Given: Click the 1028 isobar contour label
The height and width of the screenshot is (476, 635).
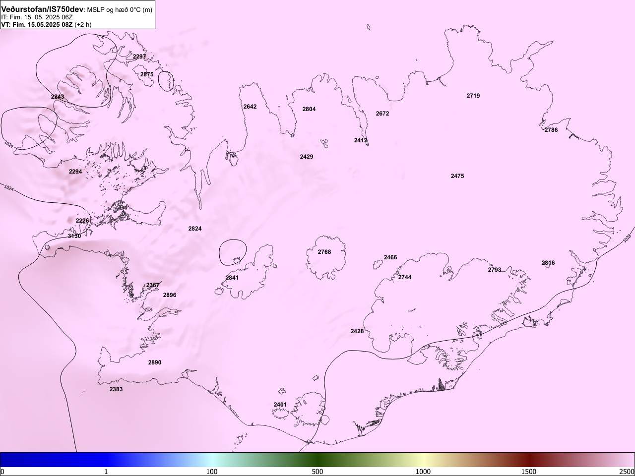Looking at the screenshot, I should 627,238.
